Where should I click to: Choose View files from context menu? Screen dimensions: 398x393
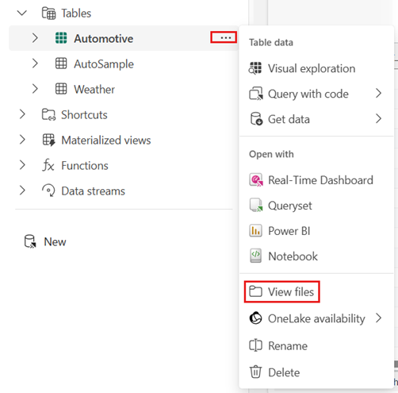point(316,291)
